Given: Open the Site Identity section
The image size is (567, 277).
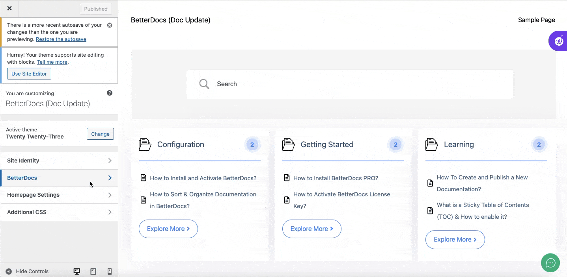Looking at the screenshot, I should 59,160.
